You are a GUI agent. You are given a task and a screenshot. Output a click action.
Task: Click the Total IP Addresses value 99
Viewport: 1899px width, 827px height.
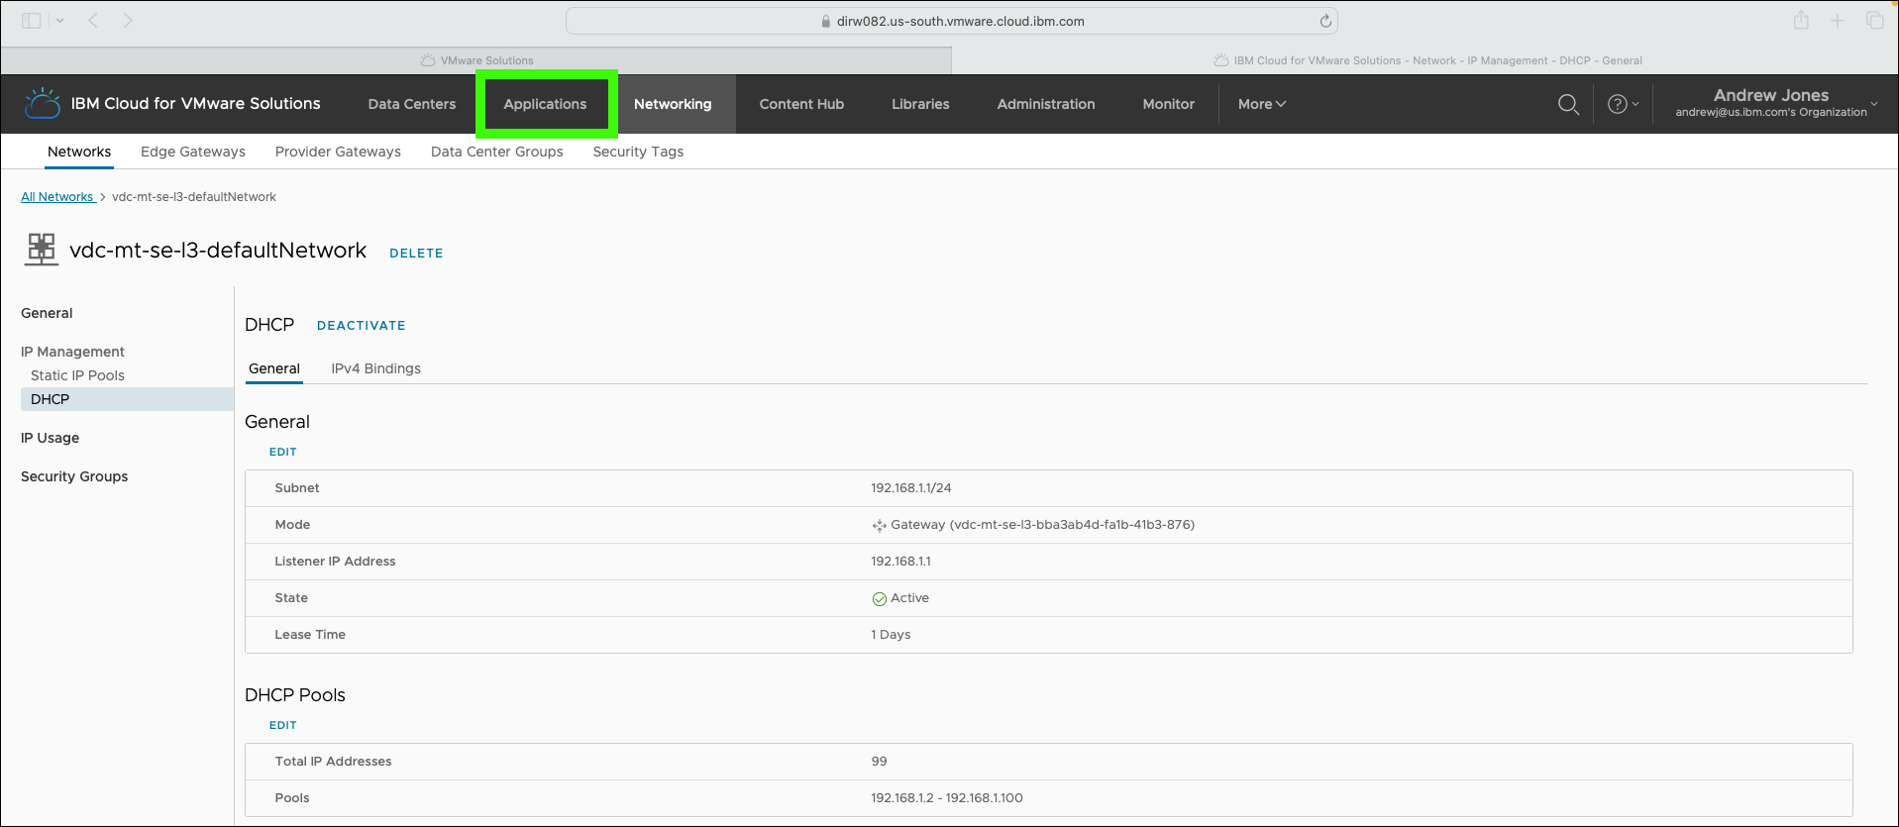[880, 762]
